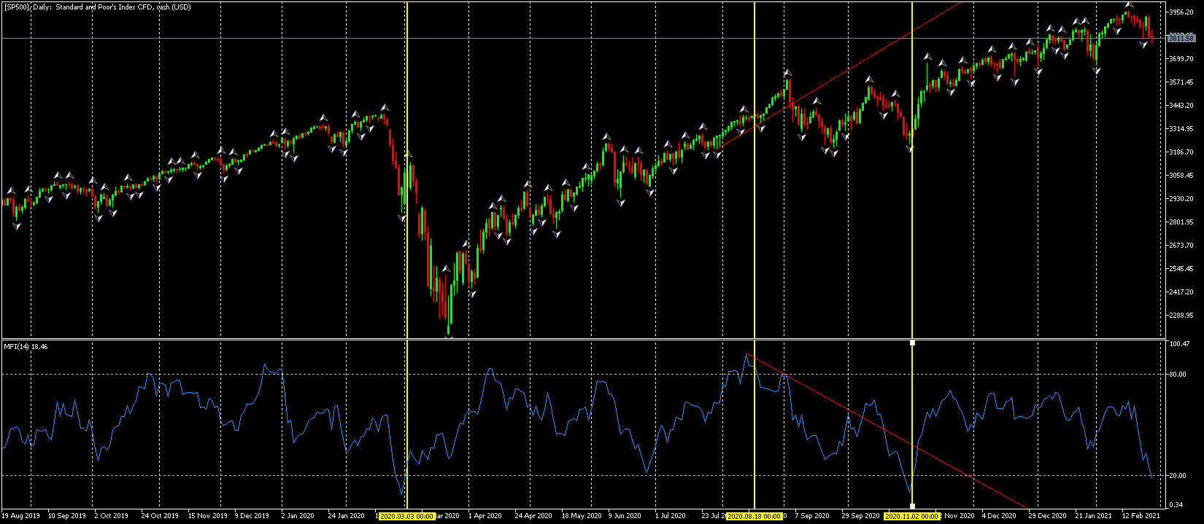
Task: Click the 24 Oct 2019 date label
Action: pyautogui.click(x=160, y=516)
